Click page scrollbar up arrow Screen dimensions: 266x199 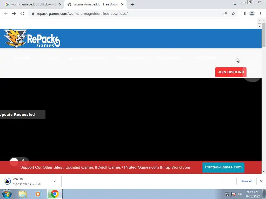tap(264, 21)
